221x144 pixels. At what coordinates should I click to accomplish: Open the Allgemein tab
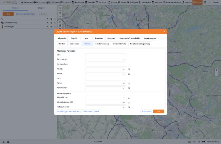tap(62, 38)
